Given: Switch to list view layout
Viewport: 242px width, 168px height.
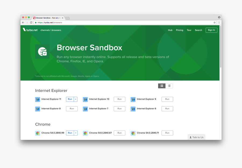Looking at the screenshot, I should pyautogui.click(x=169, y=86).
